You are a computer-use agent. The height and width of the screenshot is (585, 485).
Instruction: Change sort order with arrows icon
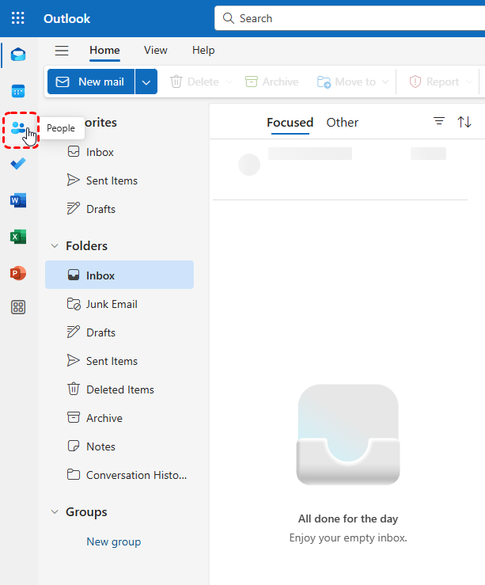(464, 121)
